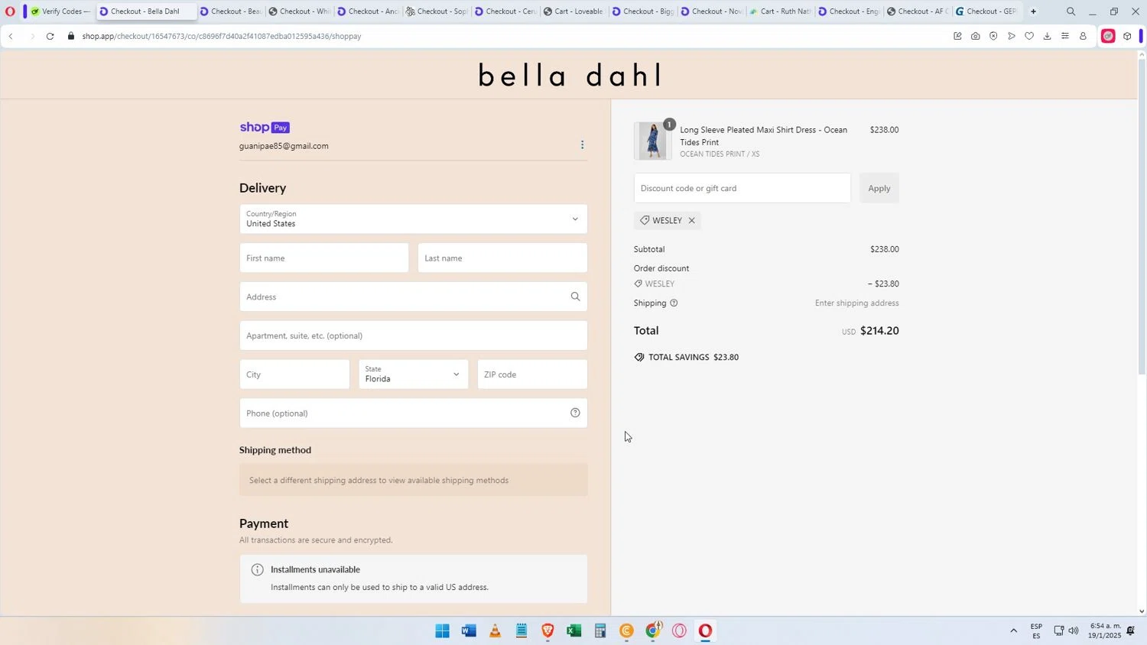Viewport: 1147px width, 645px height.
Task: Open Brave browser from taskbar
Action: coord(548,630)
